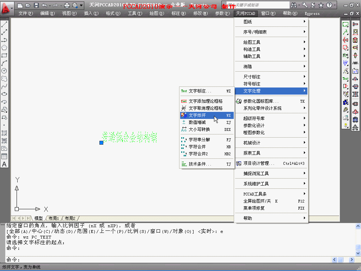Screen dimensions: 361x271
Task: Choose 技术条件 menu entry
Action: click(207, 164)
